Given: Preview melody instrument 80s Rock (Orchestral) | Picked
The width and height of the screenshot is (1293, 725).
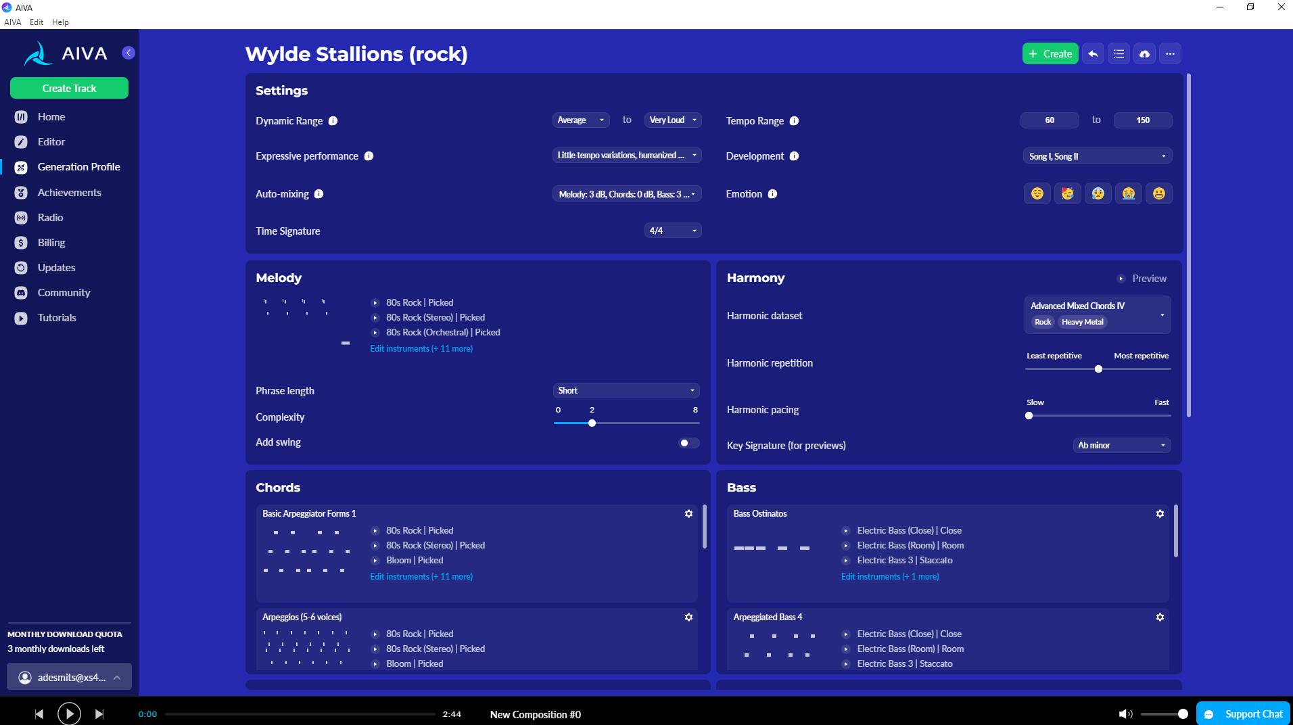Looking at the screenshot, I should click(x=375, y=333).
